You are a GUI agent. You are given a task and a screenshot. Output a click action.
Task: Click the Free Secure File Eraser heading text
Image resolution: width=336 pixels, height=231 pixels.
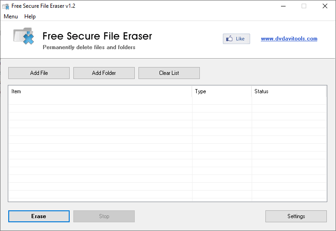pos(97,36)
